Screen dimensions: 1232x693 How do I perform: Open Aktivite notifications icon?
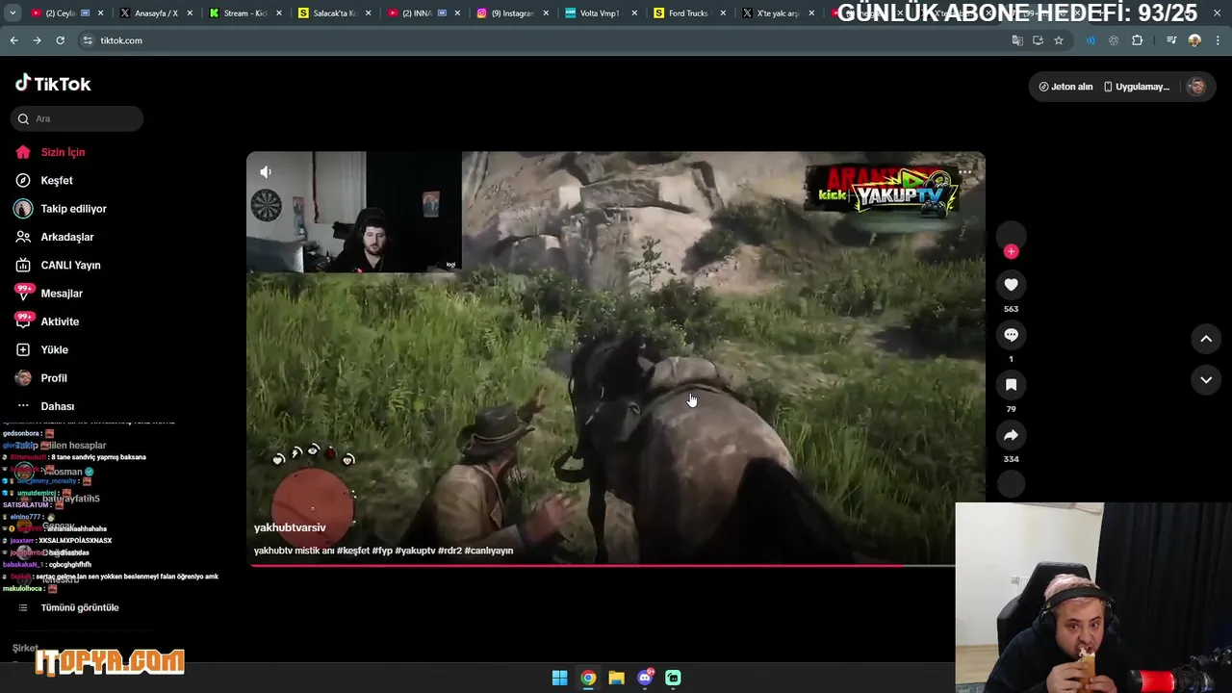pyautogui.click(x=23, y=321)
